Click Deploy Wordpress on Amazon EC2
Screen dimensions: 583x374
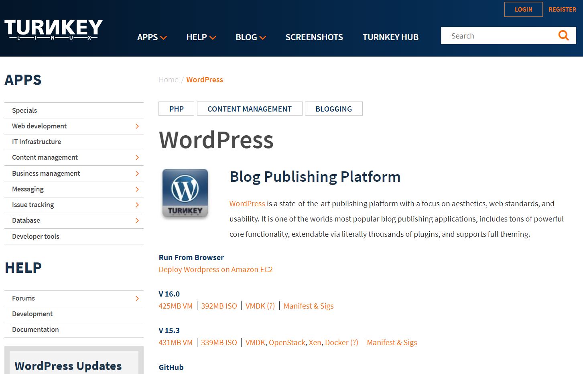pyautogui.click(x=216, y=269)
